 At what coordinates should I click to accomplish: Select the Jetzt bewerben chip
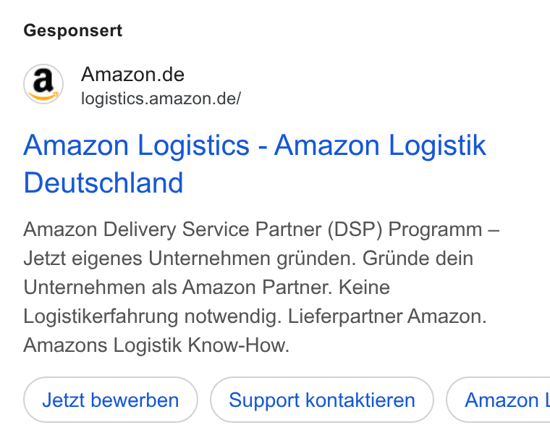click(x=111, y=400)
